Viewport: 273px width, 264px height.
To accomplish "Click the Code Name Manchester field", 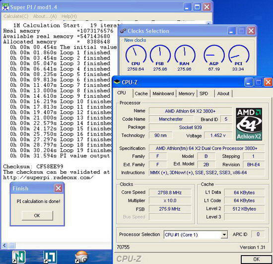I will [171, 119].
